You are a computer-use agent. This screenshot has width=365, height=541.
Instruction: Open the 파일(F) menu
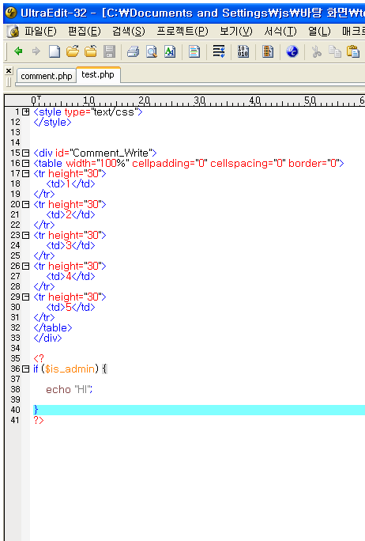[40, 32]
